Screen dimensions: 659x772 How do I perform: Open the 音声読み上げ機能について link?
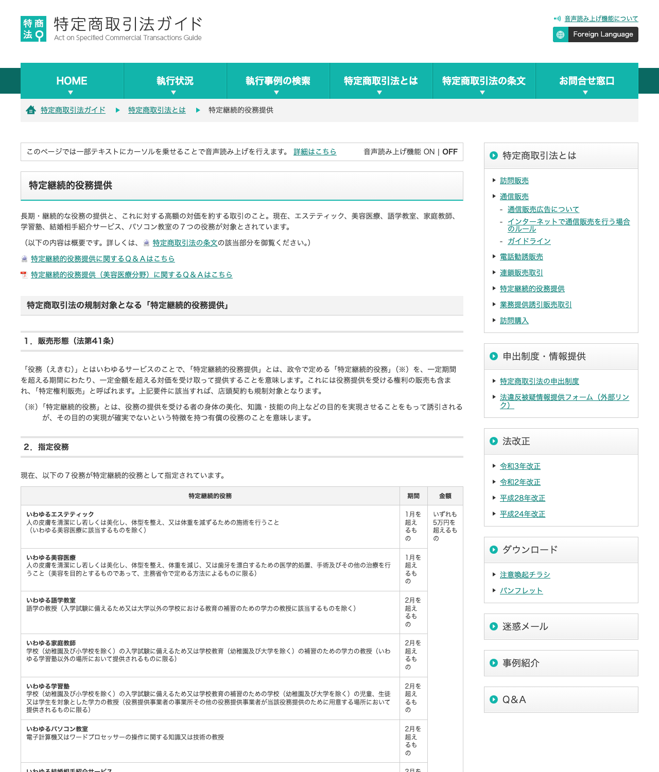coord(601,19)
